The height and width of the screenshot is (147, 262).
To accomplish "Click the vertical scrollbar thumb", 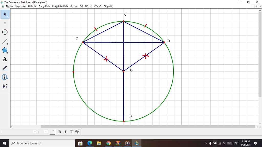I will (260, 54).
